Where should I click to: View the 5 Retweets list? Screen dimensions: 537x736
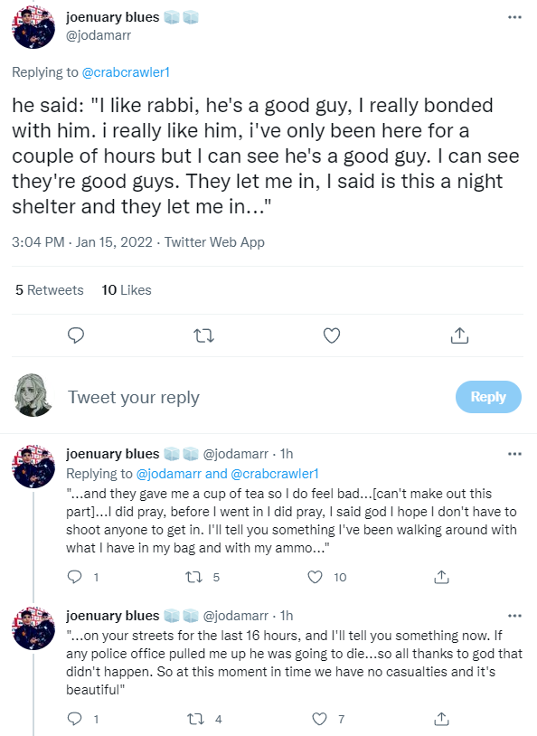50,290
